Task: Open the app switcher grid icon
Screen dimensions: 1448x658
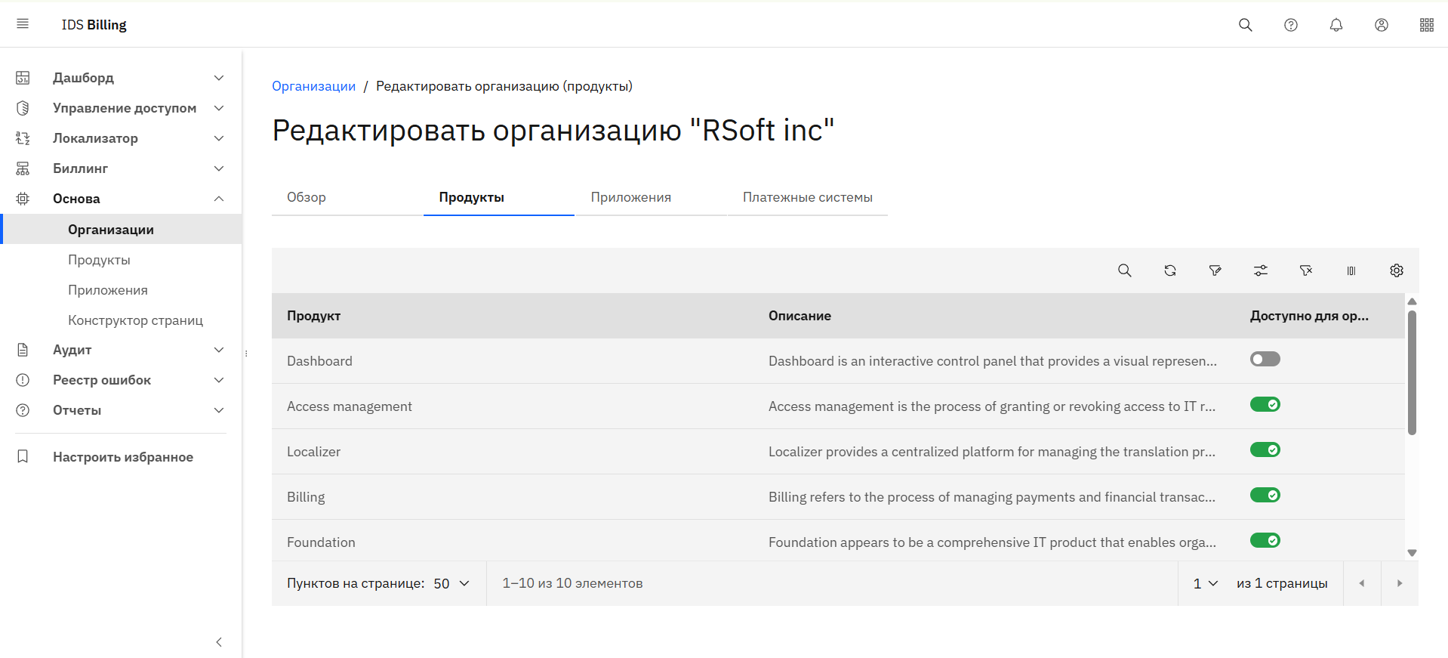Action: (1426, 25)
